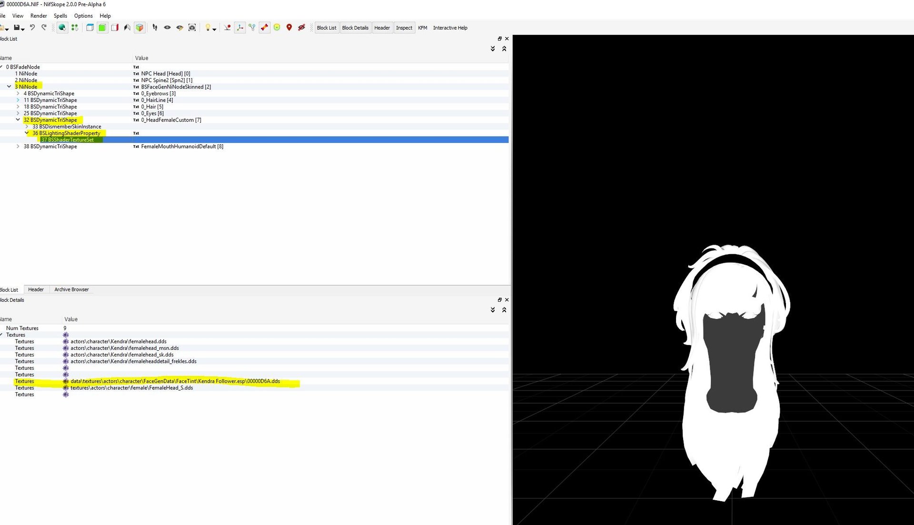Select the FaceTint 00000D6A.dds texture path
The image size is (914, 525).
[x=175, y=381]
